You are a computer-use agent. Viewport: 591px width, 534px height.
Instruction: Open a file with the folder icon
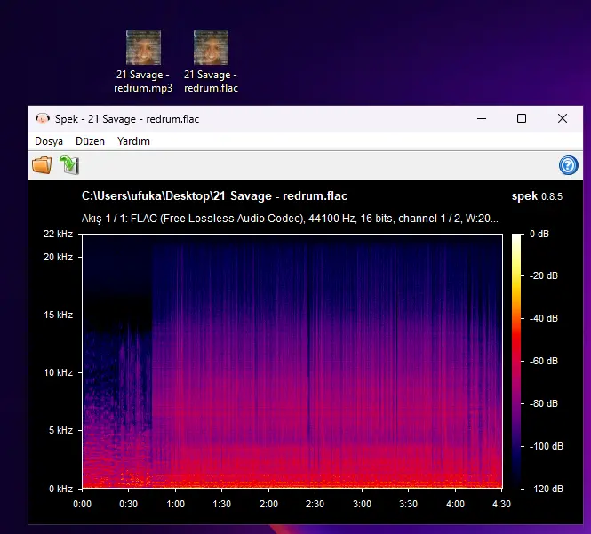(x=42, y=165)
